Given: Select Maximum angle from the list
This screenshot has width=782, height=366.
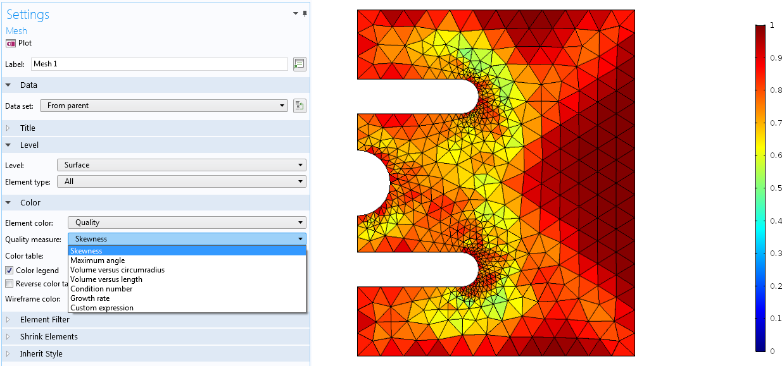Looking at the screenshot, I should point(98,260).
